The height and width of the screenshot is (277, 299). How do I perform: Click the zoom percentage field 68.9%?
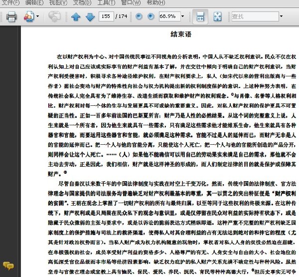(169, 16)
